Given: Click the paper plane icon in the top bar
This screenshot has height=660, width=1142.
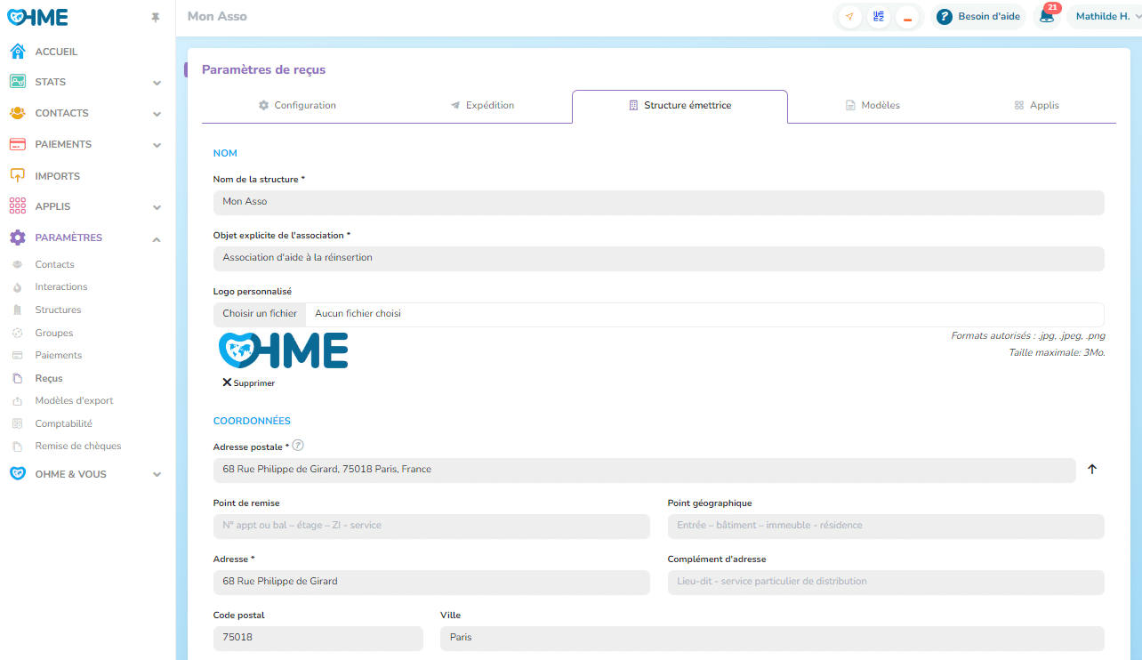Looking at the screenshot, I should click(849, 17).
